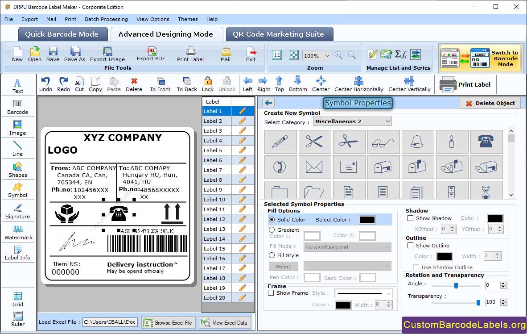The image size is (527, 334).
Task: Select Solid Color fill option
Action: (272, 220)
